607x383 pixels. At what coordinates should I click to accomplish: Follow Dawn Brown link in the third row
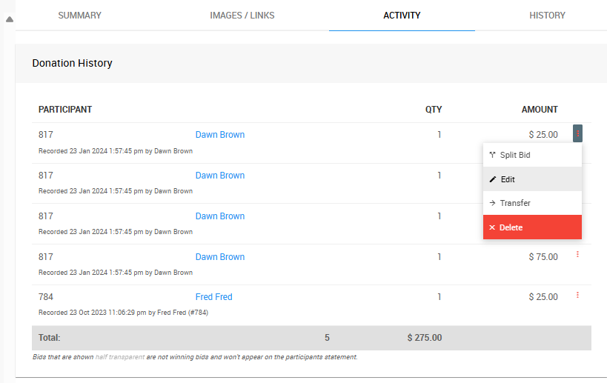(220, 216)
